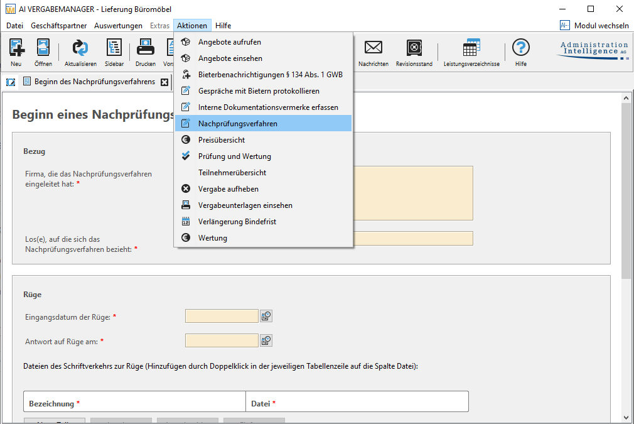Viewport: 634px width, 424px height.
Task: Open Preisübersicht from the menu
Action: click(x=263, y=140)
